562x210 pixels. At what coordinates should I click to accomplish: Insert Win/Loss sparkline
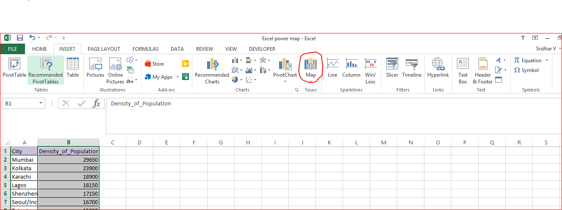click(x=371, y=71)
